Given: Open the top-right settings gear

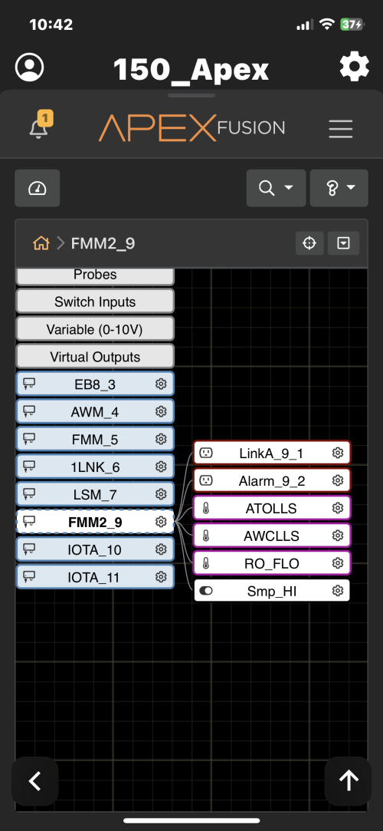Looking at the screenshot, I should point(354,68).
